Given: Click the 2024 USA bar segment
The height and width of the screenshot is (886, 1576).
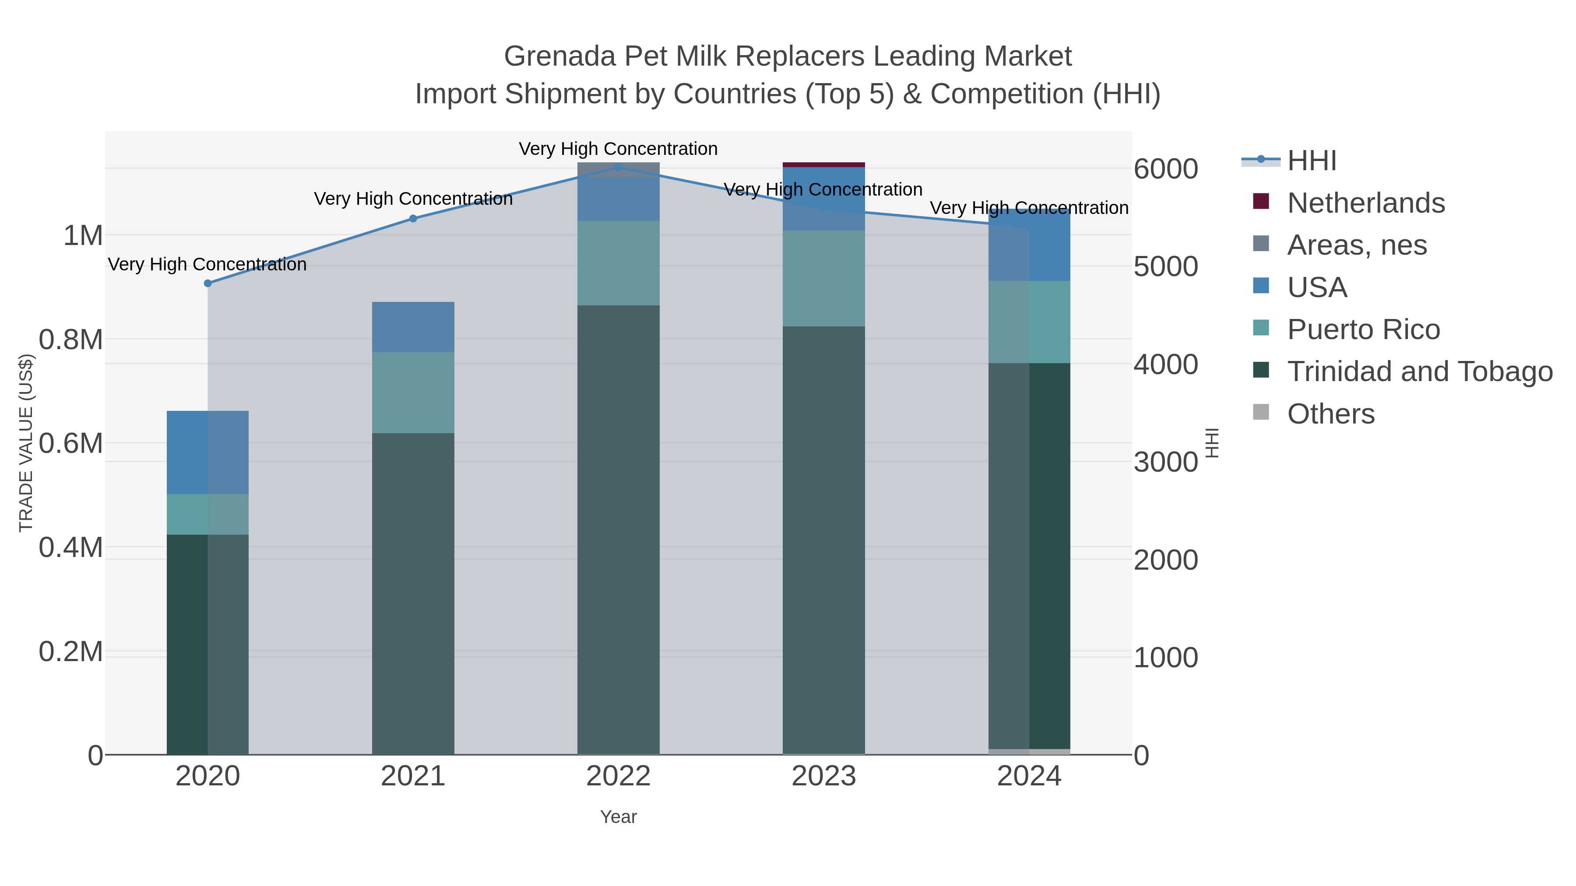Looking at the screenshot, I should point(1030,245).
